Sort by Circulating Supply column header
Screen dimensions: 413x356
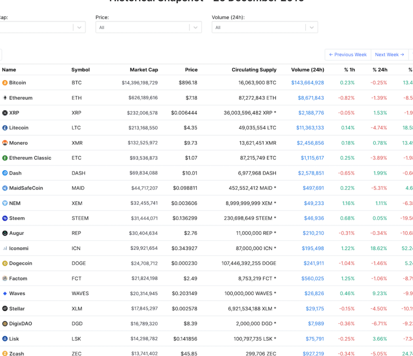[x=254, y=70]
